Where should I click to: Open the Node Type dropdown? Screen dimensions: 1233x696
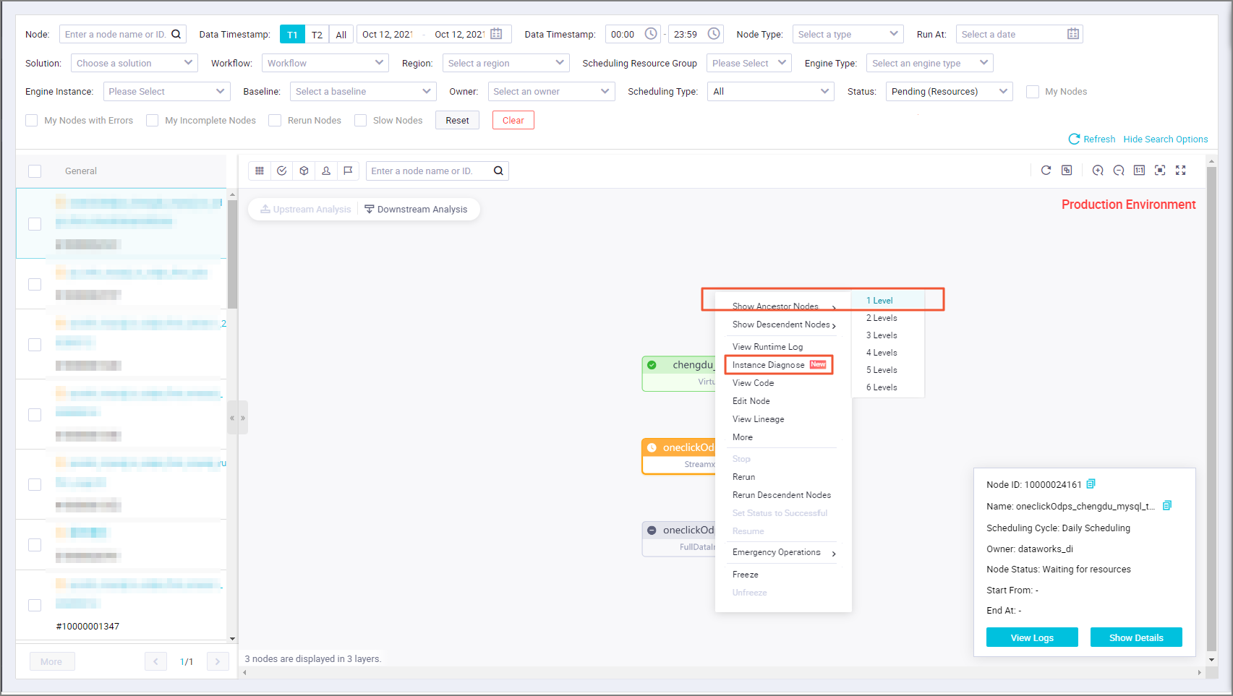coord(848,34)
